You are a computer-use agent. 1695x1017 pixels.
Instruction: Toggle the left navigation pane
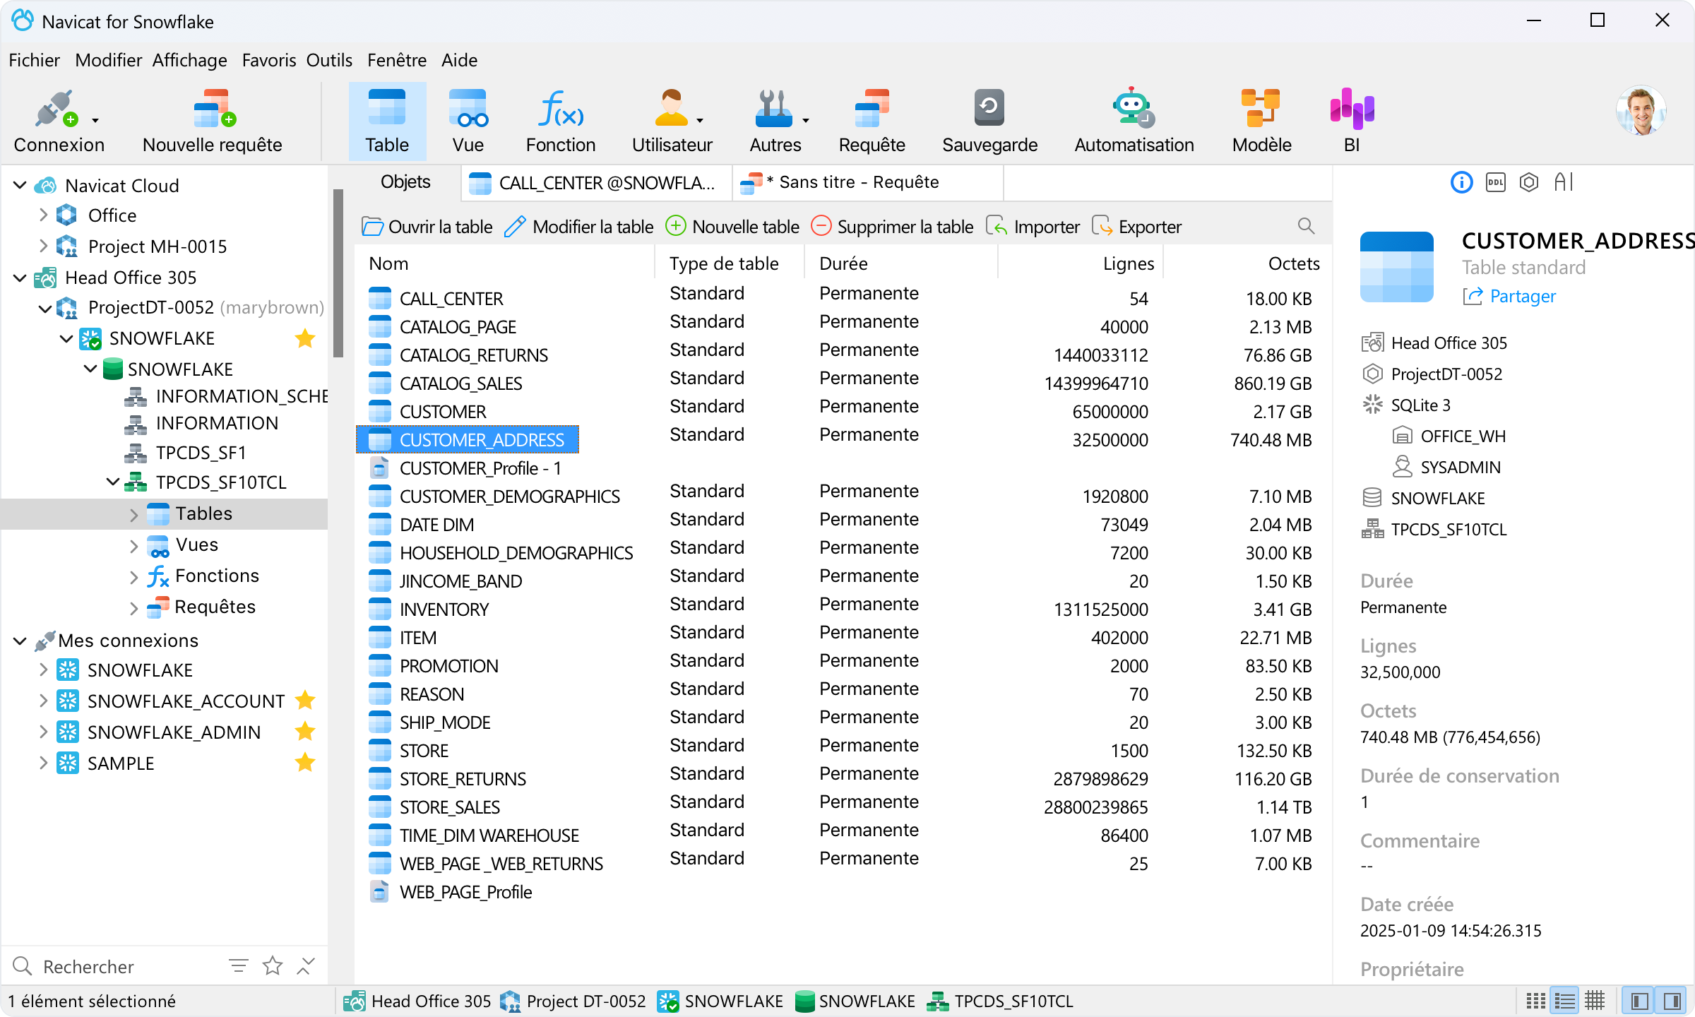coord(1640,1001)
